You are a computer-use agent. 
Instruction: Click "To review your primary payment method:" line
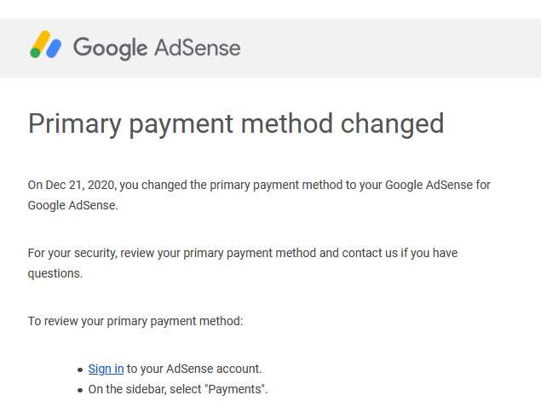tap(135, 322)
